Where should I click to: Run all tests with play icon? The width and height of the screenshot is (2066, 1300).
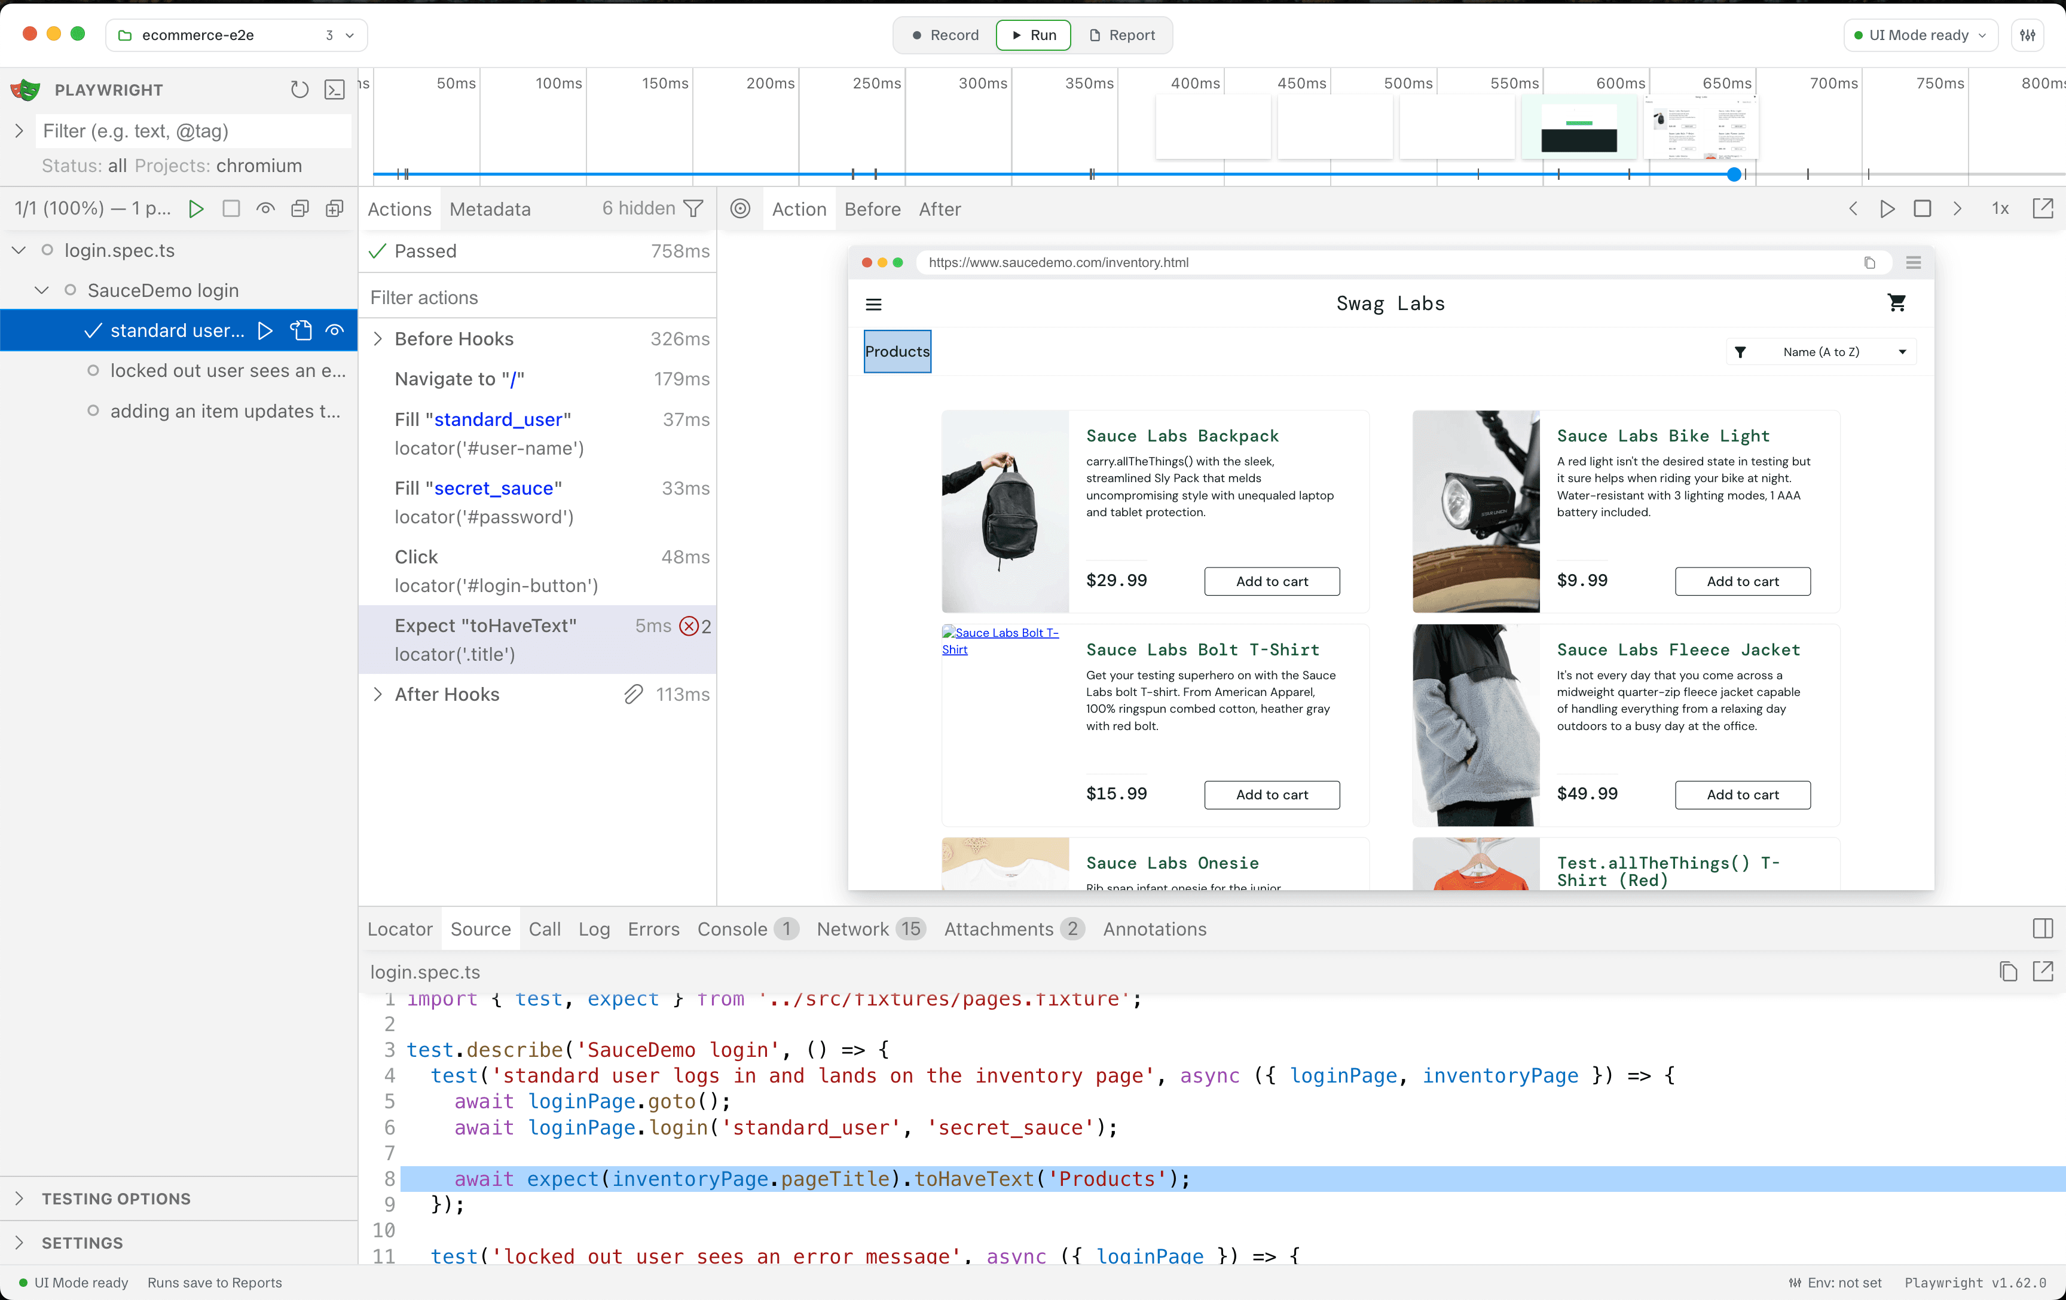(195, 209)
